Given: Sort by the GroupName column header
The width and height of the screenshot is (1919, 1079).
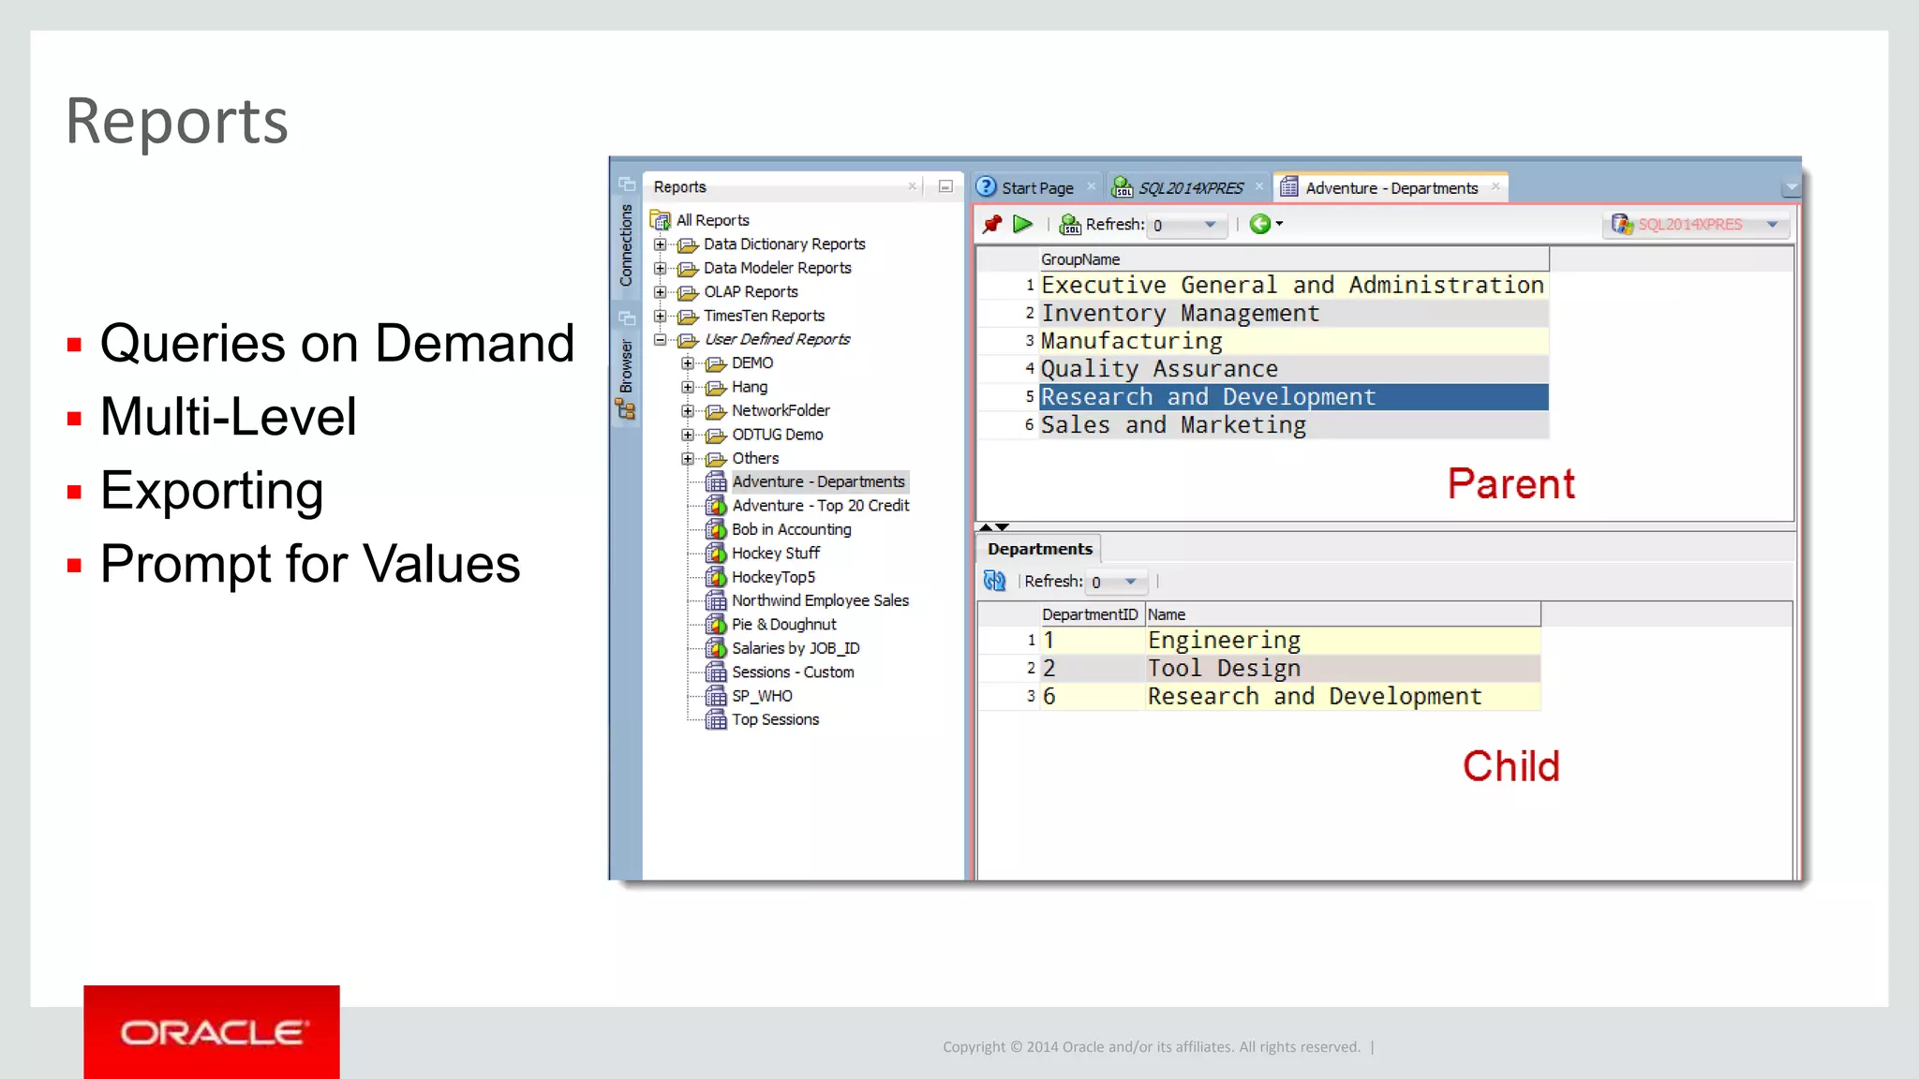Looking at the screenshot, I should click(1293, 259).
